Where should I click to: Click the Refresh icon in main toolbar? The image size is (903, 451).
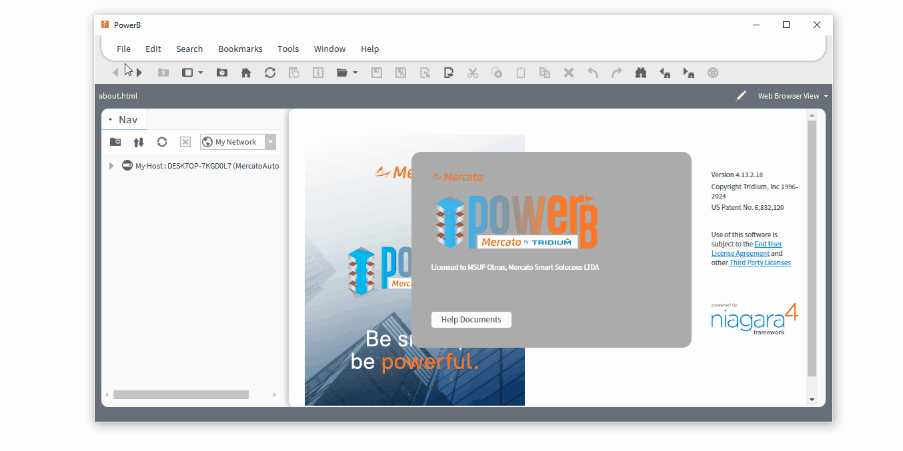tap(270, 73)
